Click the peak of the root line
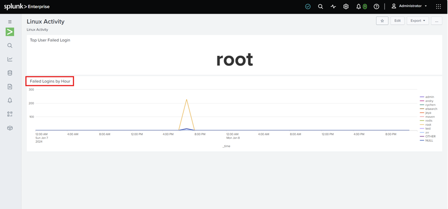The width and height of the screenshot is (448, 209). pos(186,99)
